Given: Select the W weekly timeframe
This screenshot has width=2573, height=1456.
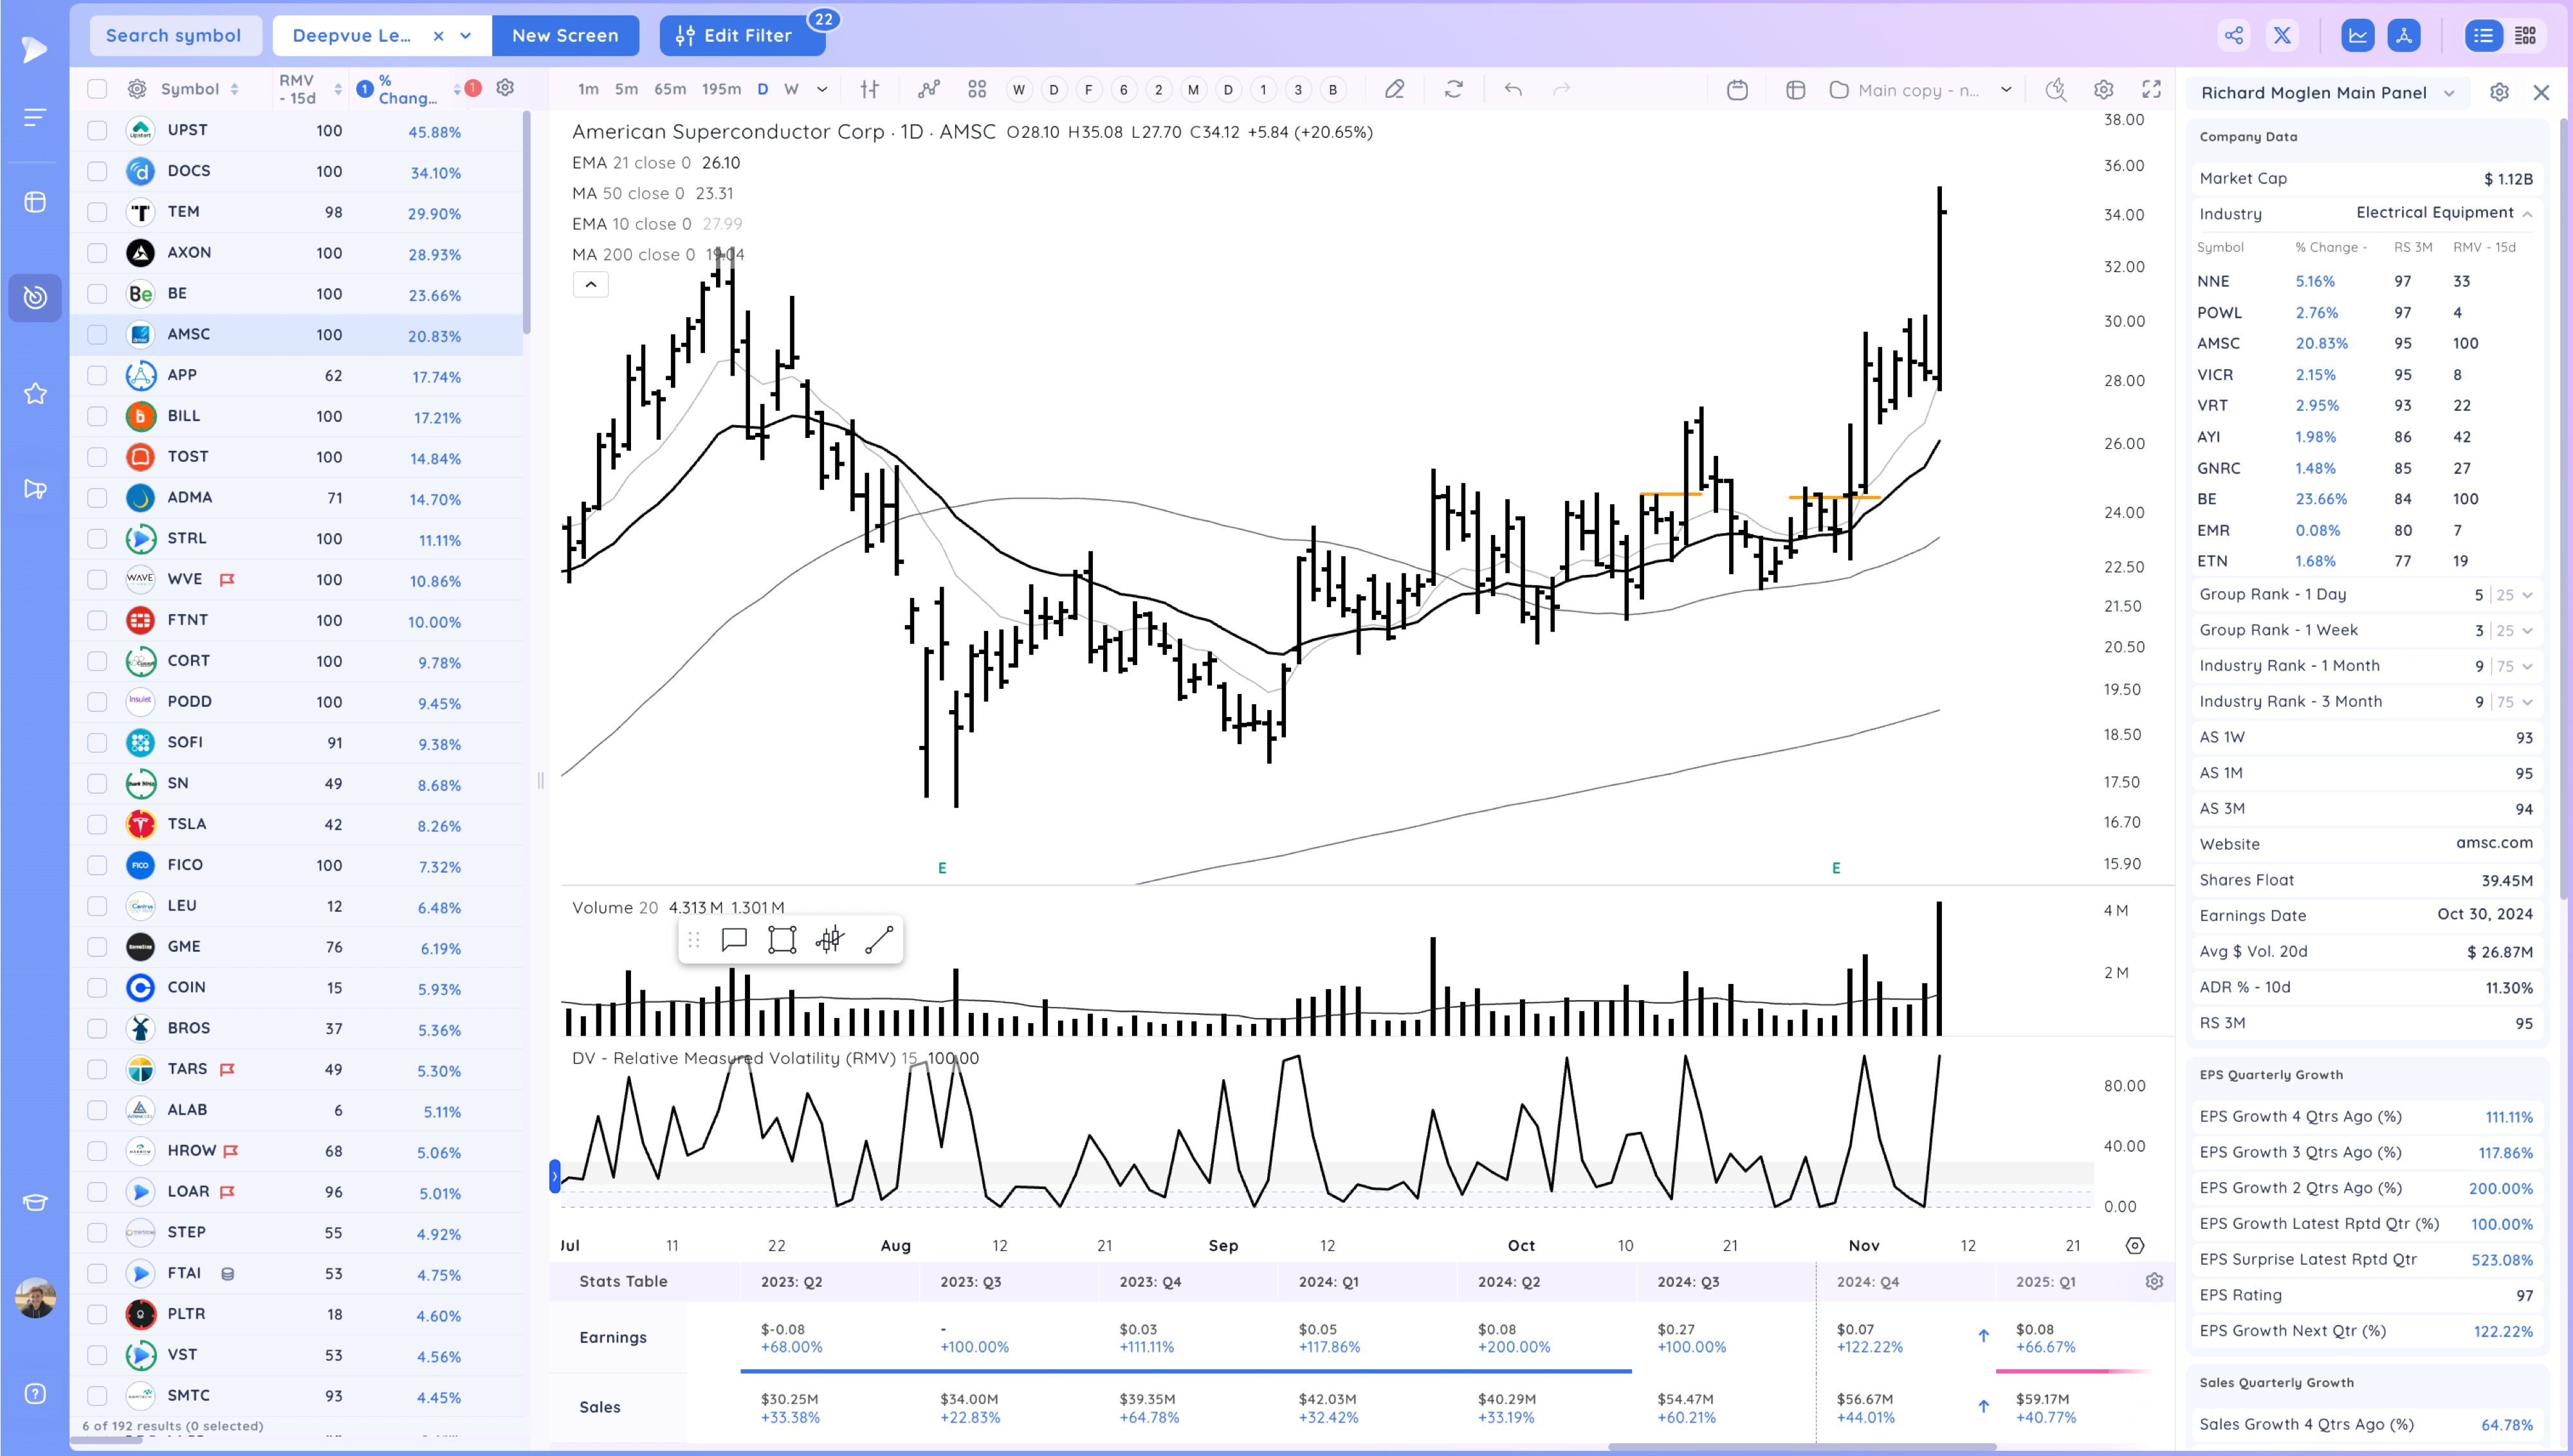Looking at the screenshot, I should click(791, 90).
